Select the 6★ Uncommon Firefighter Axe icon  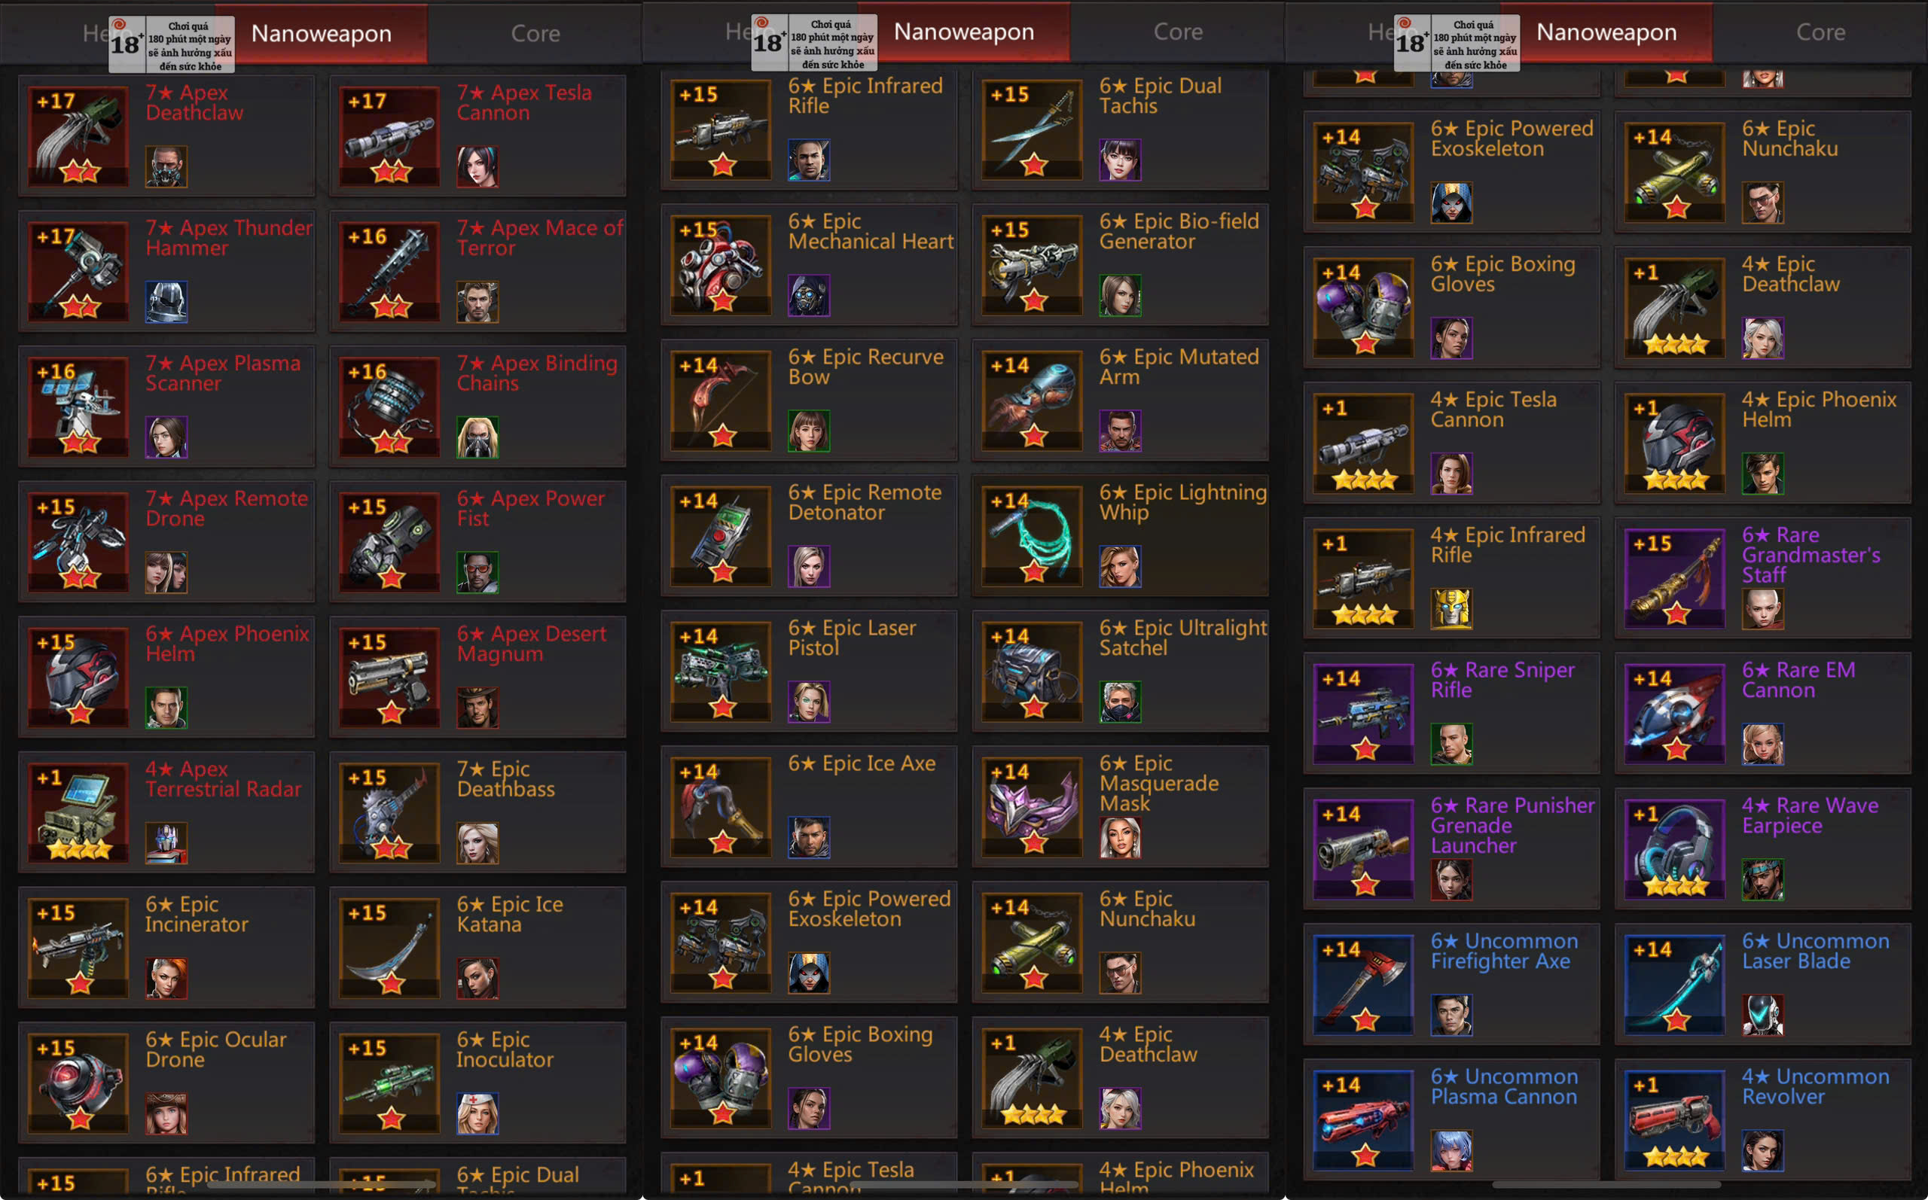[x=1364, y=985]
